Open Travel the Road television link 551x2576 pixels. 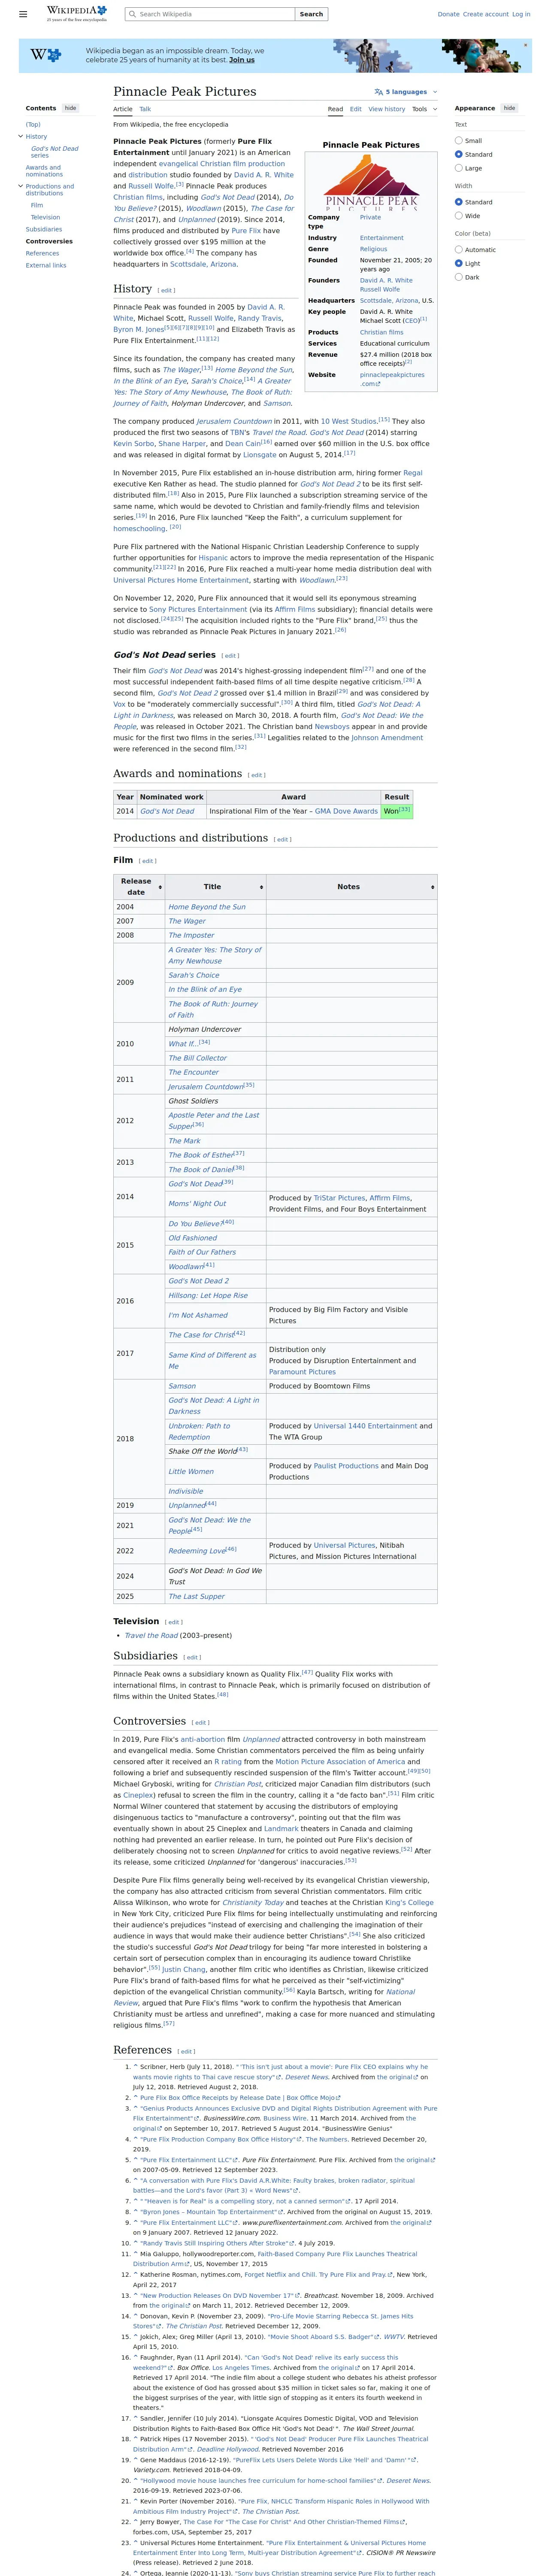[151, 1636]
